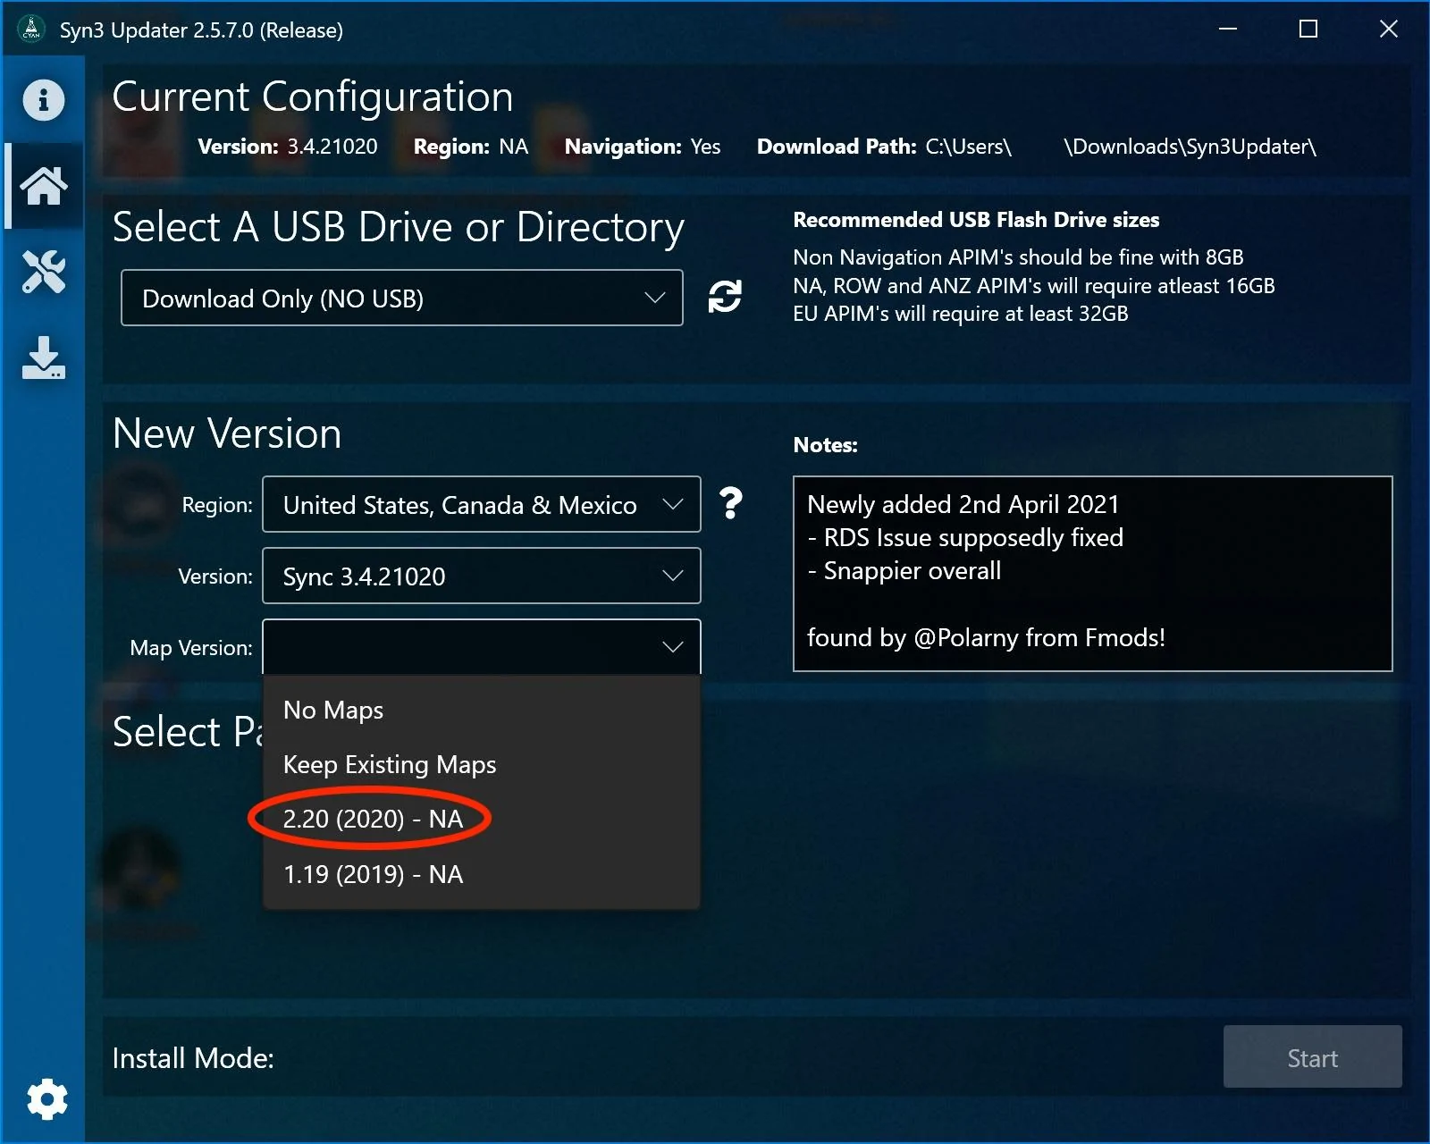This screenshot has width=1430, height=1144.
Task: Close the Syn3 Updater window
Action: click(1389, 29)
